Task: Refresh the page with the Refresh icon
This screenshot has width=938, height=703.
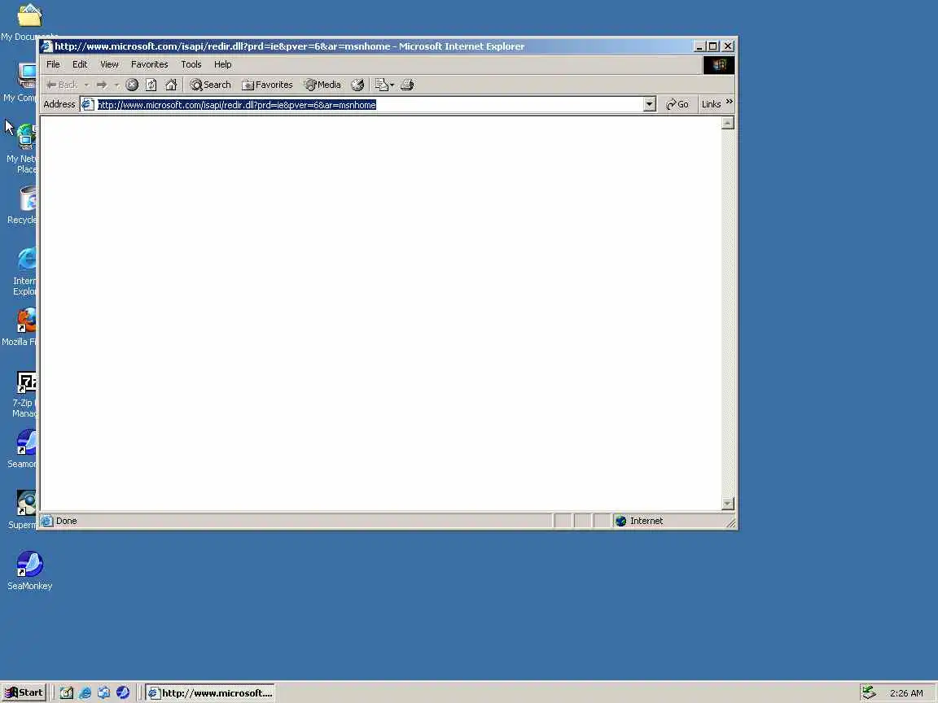Action: pyautogui.click(x=151, y=85)
